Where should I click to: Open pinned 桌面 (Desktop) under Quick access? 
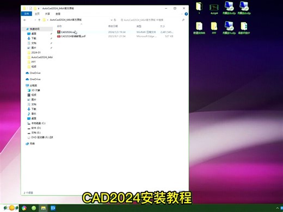click(x=34, y=34)
